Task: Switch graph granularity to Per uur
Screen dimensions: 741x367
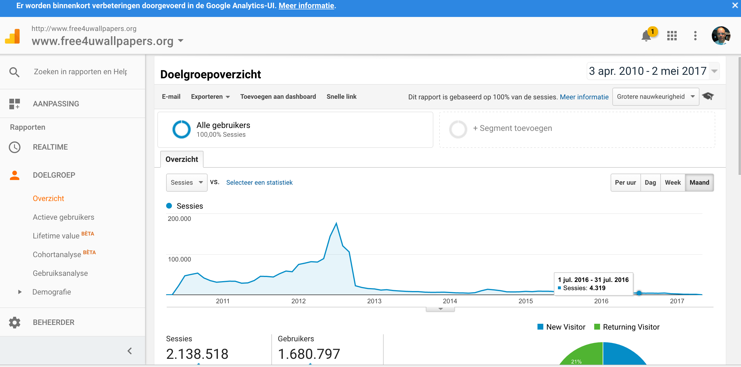Action: (x=625, y=183)
